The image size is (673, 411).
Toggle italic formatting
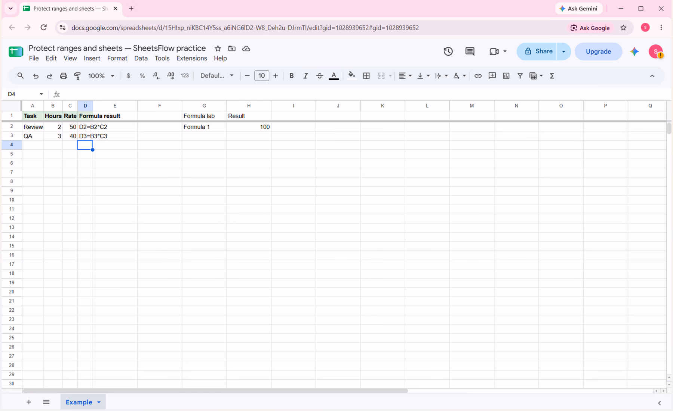(305, 76)
